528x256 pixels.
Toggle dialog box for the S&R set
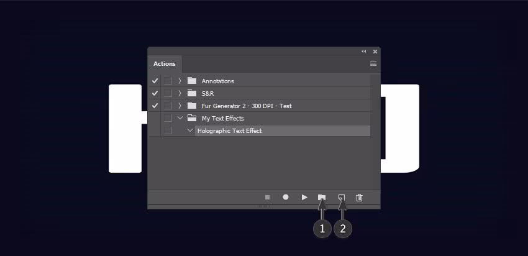168,93
